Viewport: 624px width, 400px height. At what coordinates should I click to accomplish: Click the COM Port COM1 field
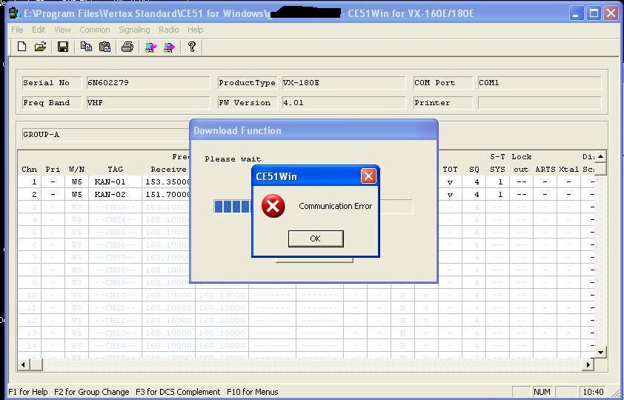click(x=540, y=83)
